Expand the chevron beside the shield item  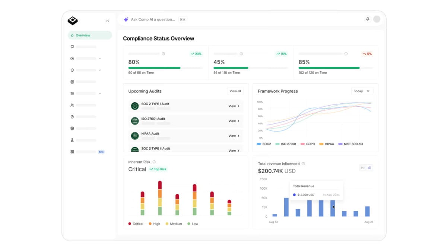(100, 70)
